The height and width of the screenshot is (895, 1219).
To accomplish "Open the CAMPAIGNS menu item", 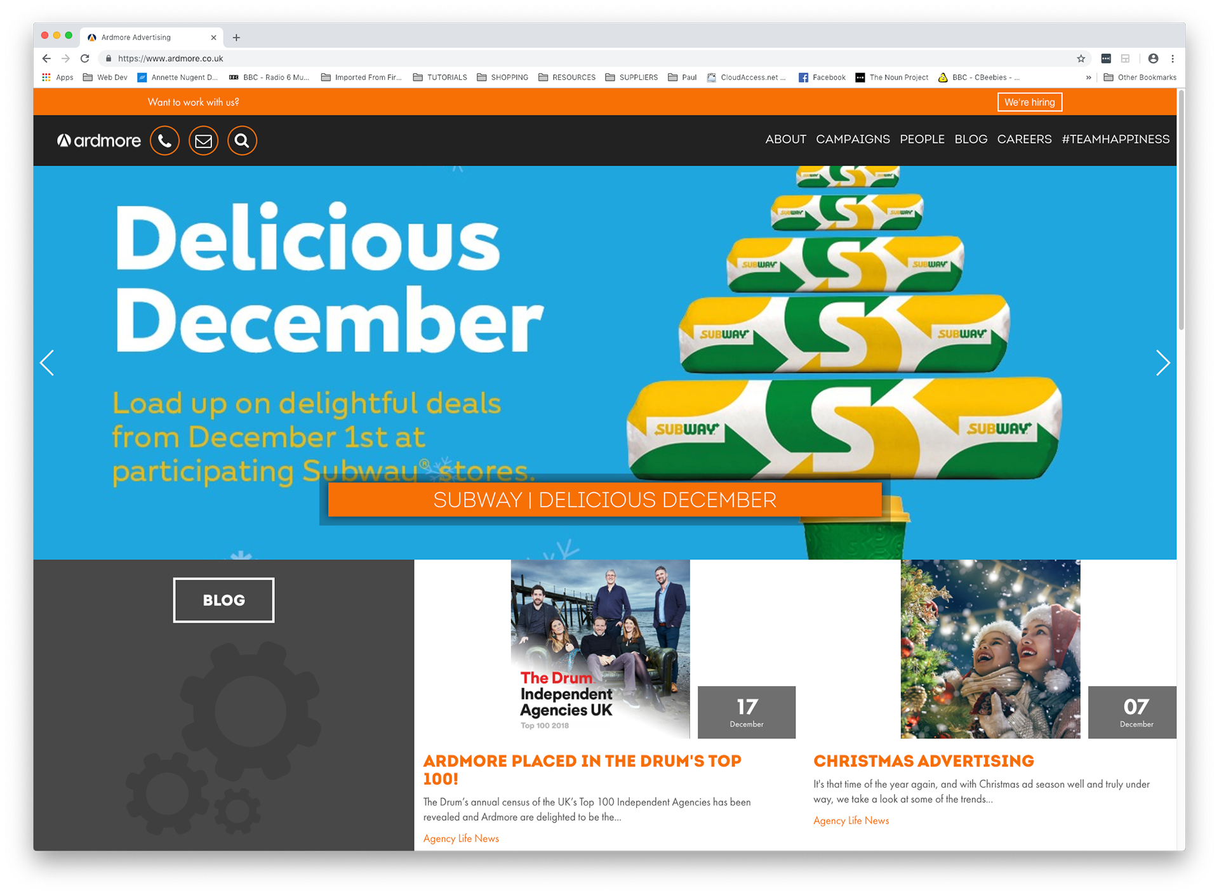I will pos(853,139).
